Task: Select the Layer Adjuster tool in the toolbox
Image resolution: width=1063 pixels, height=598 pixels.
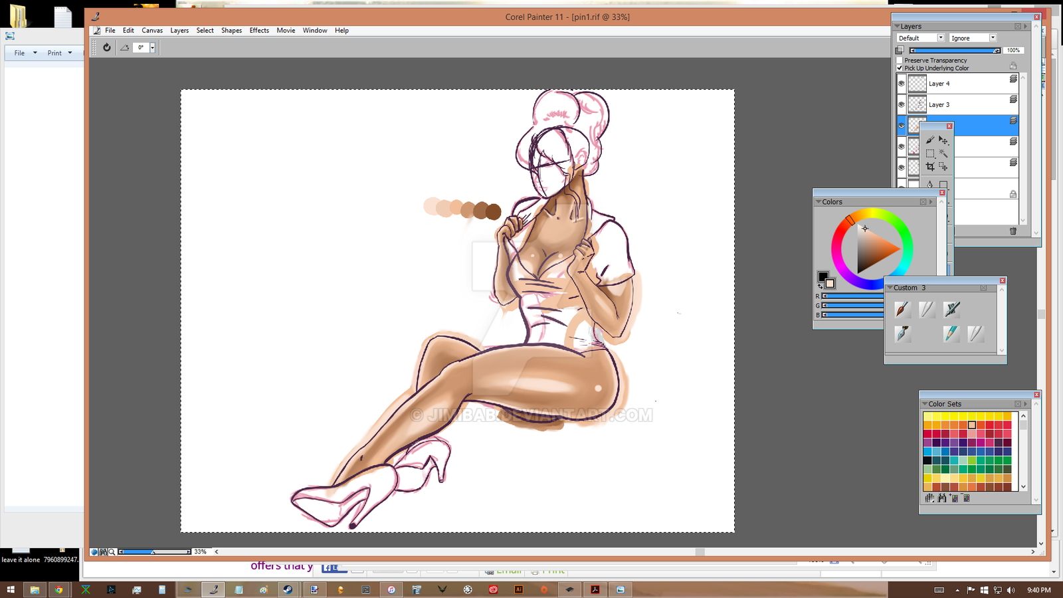Action: point(943,140)
